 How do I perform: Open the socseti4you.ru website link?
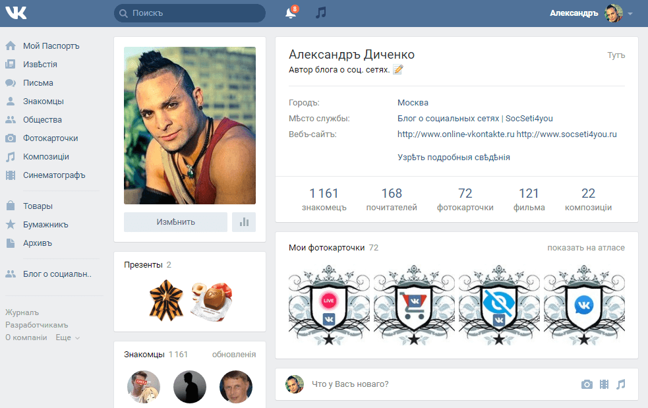tap(566, 134)
